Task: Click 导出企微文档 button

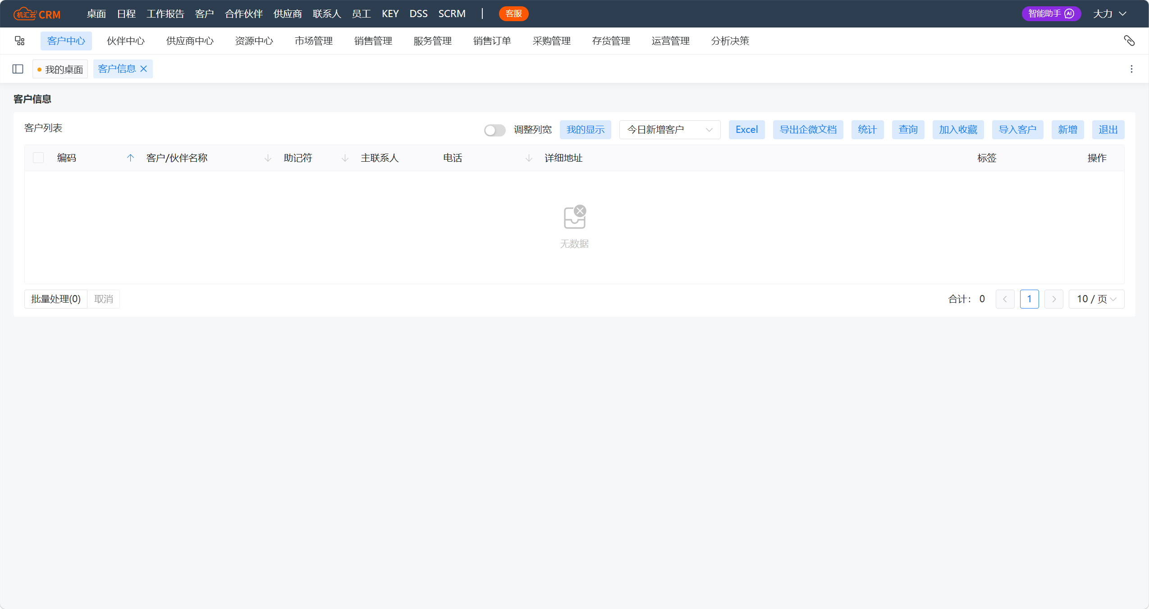Action: click(x=808, y=130)
